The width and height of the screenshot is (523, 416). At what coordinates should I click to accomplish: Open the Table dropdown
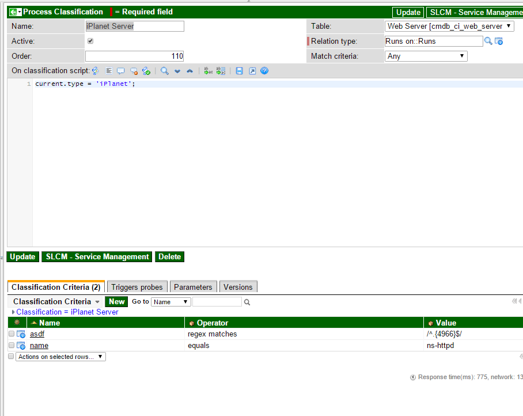tap(449, 26)
